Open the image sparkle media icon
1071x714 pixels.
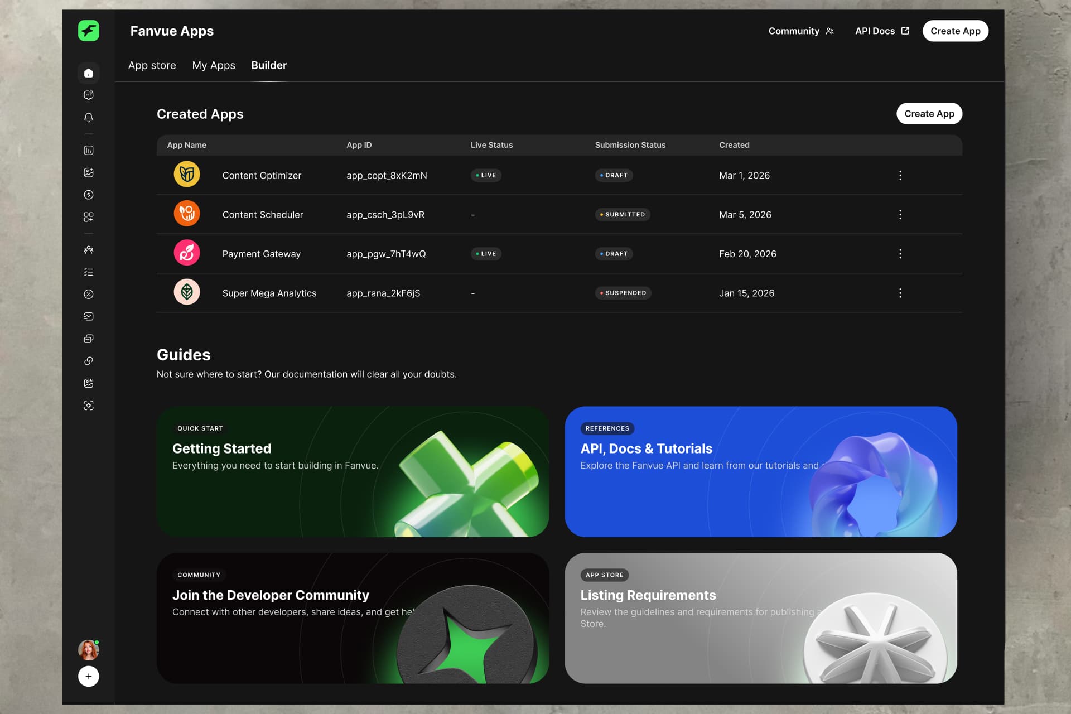point(89,173)
